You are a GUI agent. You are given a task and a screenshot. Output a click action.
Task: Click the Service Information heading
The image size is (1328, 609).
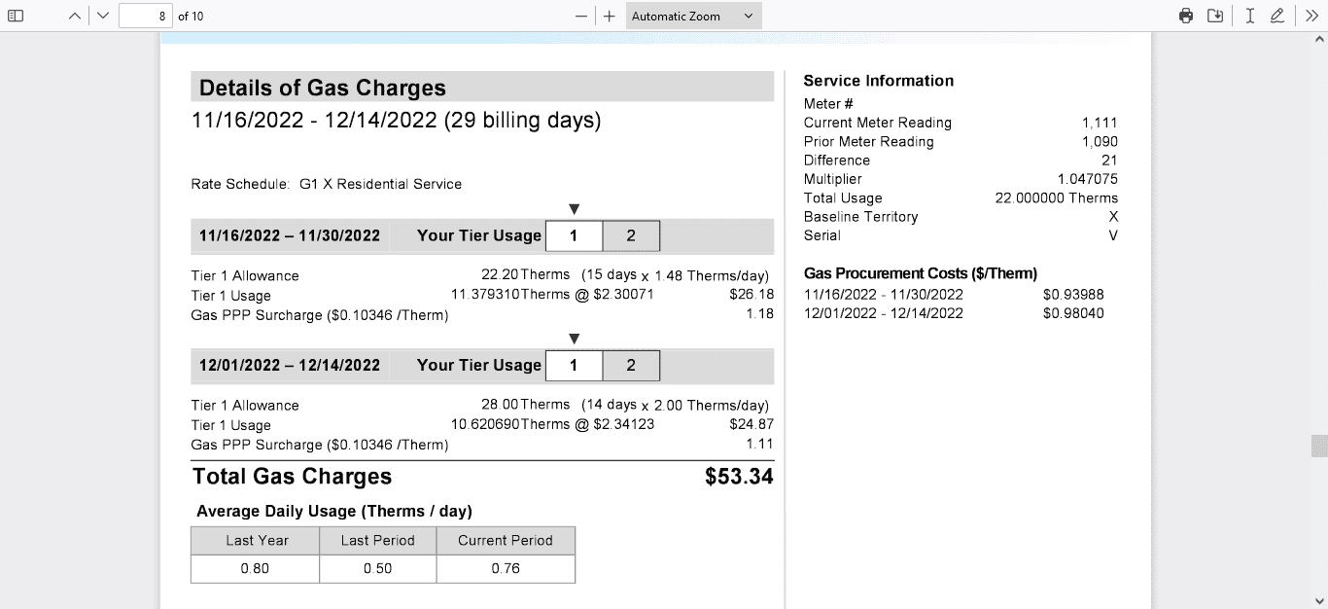879,81
